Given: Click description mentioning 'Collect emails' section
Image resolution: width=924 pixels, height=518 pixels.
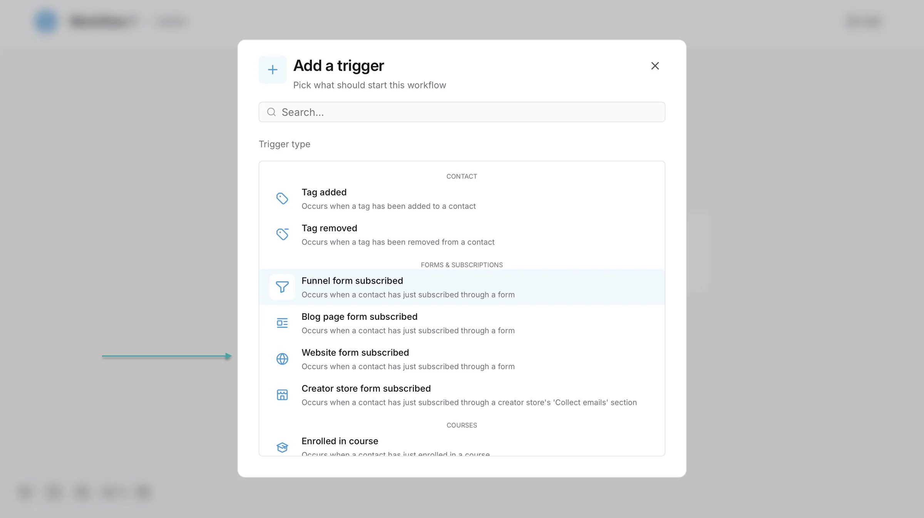Looking at the screenshot, I should pyautogui.click(x=469, y=403).
